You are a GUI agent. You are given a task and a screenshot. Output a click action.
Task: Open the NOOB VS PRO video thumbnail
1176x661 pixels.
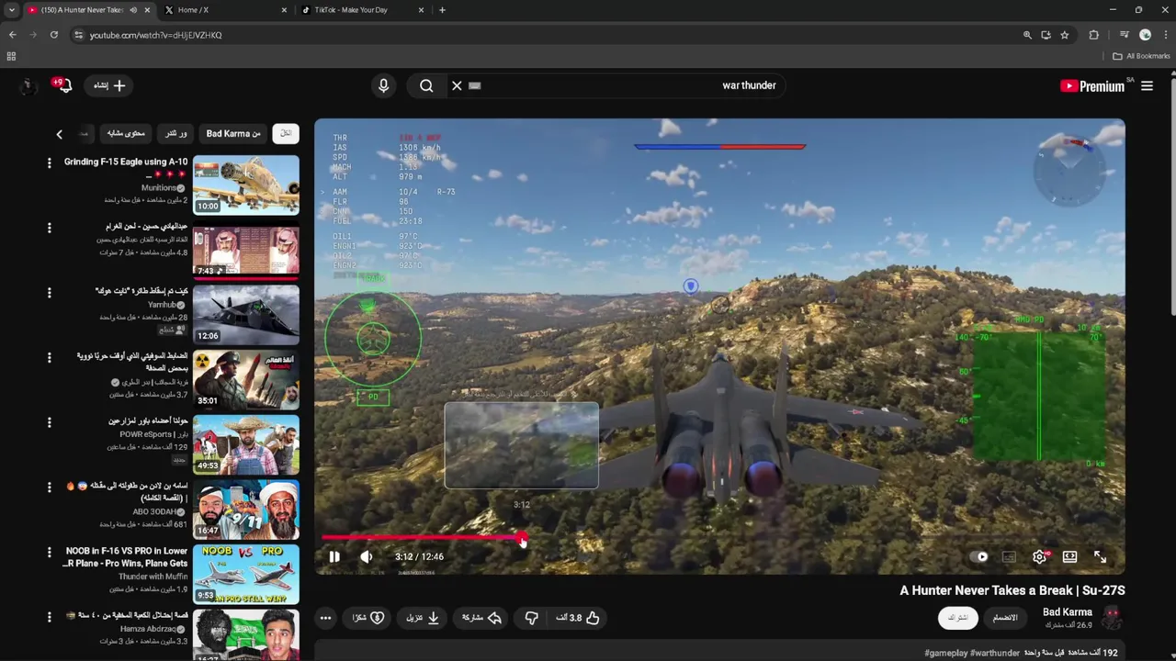tap(245, 575)
